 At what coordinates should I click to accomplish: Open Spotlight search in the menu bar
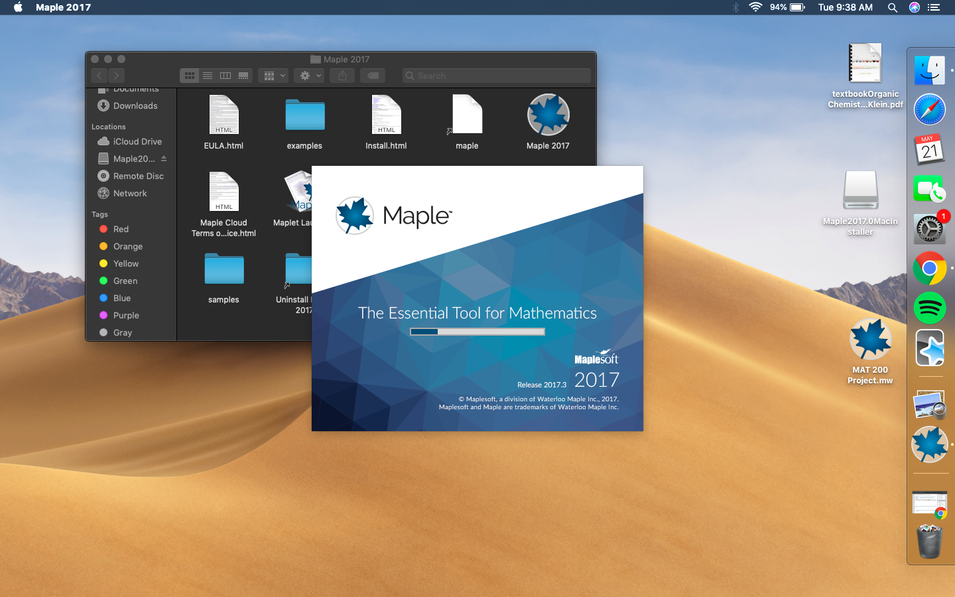tap(893, 7)
